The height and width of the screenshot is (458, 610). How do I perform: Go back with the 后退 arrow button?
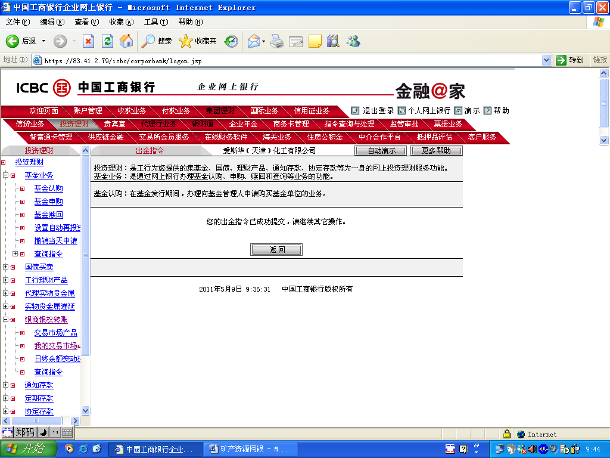click(13, 41)
